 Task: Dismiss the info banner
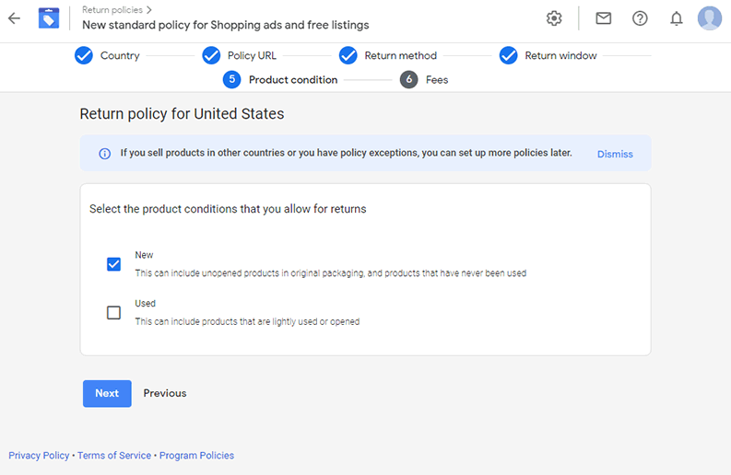pyautogui.click(x=615, y=154)
